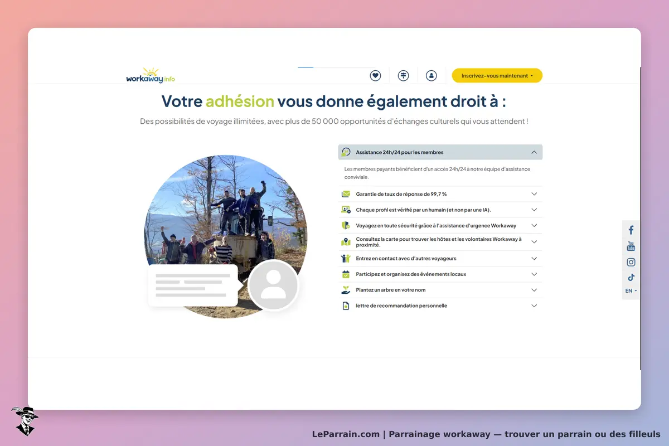Click envelope icon beside response rate guarantee
Image resolution: width=669 pixels, height=446 pixels.
[346, 194]
